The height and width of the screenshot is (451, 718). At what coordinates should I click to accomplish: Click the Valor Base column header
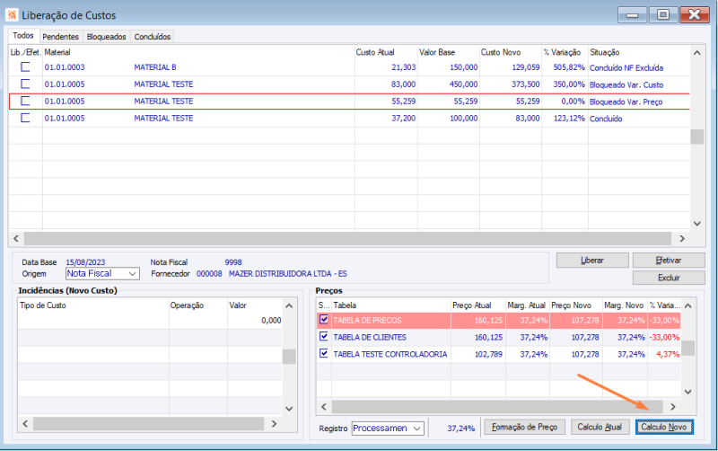click(448, 52)
